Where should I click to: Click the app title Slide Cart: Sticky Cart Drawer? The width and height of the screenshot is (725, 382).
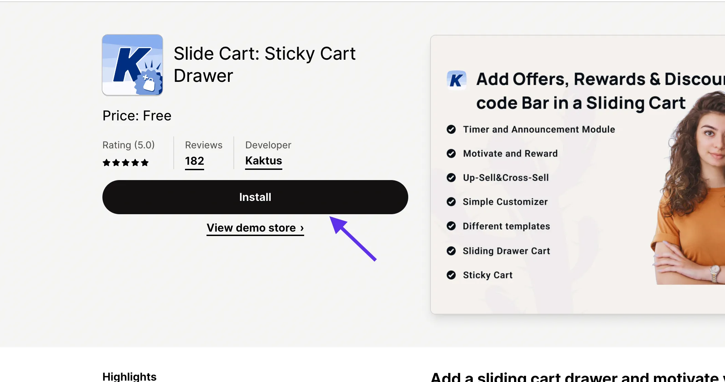pyautogui.click(x=265, y=64)
